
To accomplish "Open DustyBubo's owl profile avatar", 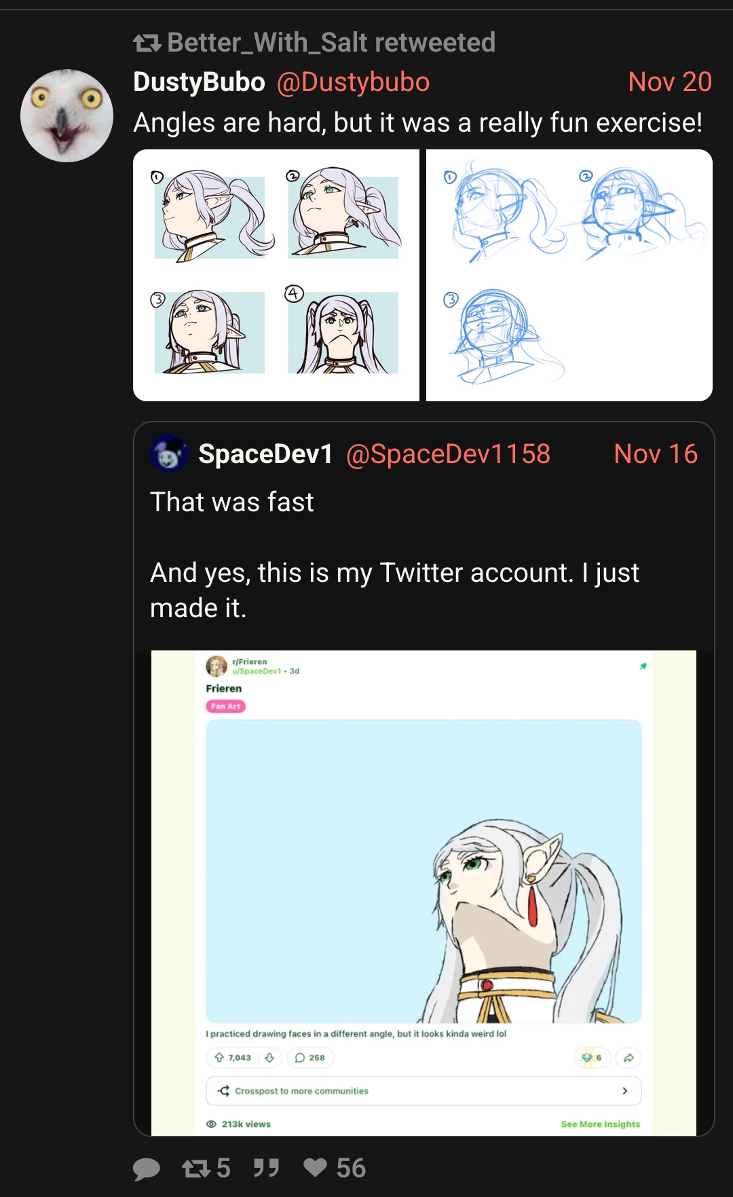I will point(67,116).
